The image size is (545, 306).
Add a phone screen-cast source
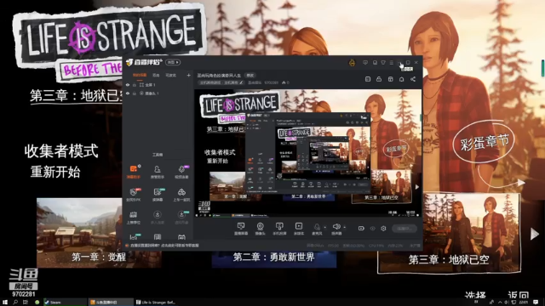coord(279,229)
